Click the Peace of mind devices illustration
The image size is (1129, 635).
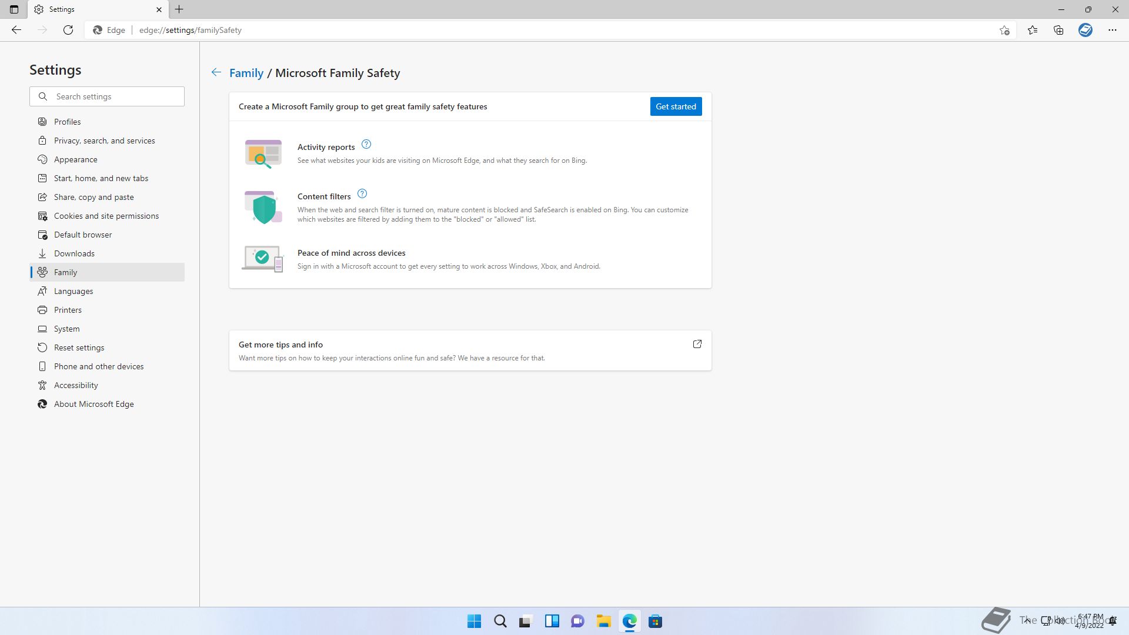pyautogui.click(x=263, y=259)
